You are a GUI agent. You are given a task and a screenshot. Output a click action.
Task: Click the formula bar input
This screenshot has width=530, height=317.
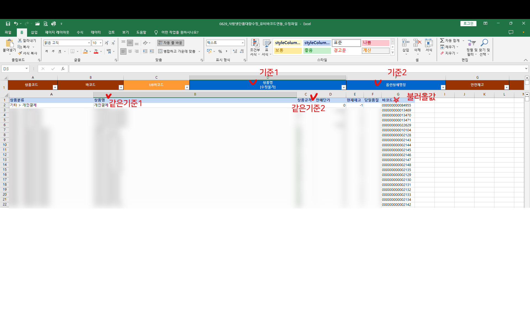[297, 69]
